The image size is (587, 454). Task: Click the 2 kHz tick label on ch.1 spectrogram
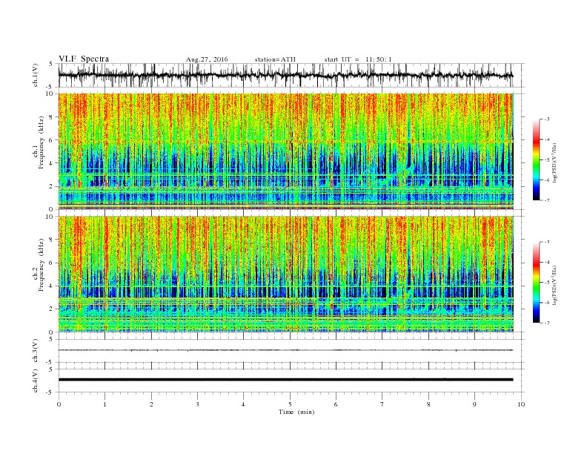coord(51,186)
